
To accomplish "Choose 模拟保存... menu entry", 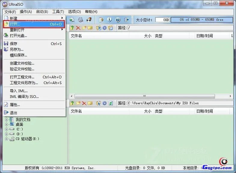I will pyautogui.click(x=34, y=55).
